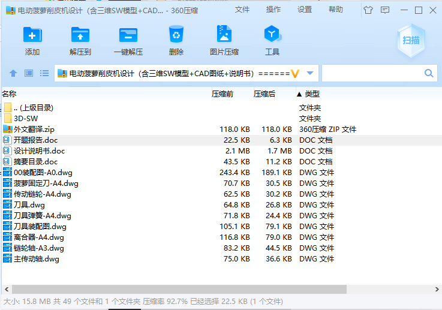442x310 pixels.
Task: Select the 开题报告.doc file
Action: pyautogui.click(x=221, y=140)
